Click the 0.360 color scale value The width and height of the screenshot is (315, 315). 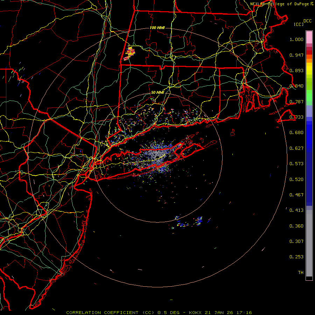(x=296, y=226)
